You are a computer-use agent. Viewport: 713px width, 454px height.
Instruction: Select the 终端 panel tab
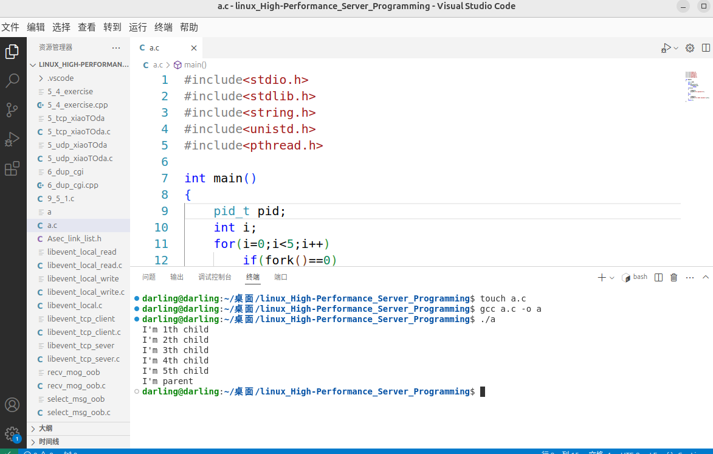coord(253,277)
